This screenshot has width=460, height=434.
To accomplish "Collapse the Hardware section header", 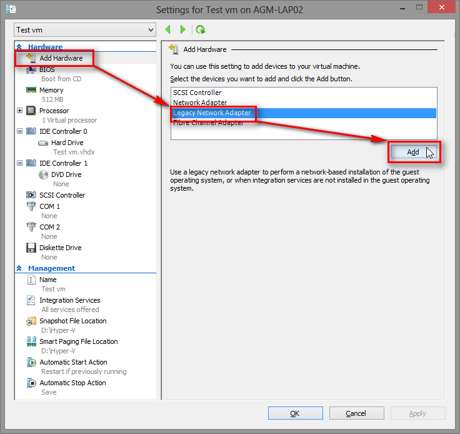I will tap(19, 47).
